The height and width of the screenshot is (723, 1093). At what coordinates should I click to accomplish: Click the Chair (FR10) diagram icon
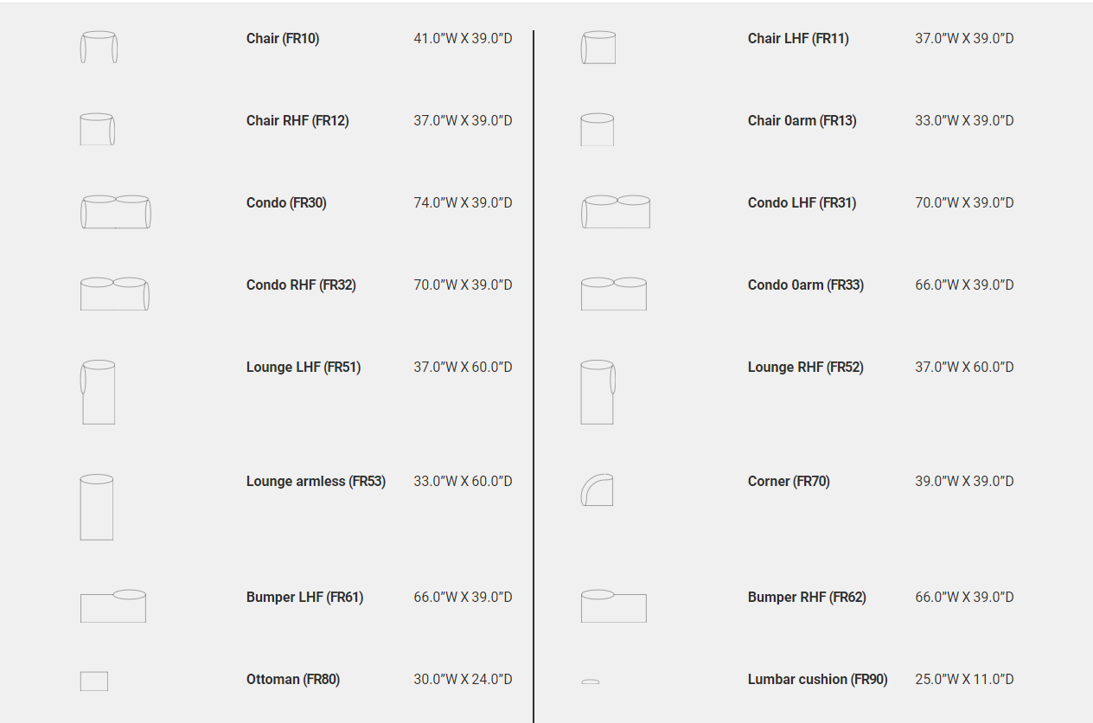(99, 48)
